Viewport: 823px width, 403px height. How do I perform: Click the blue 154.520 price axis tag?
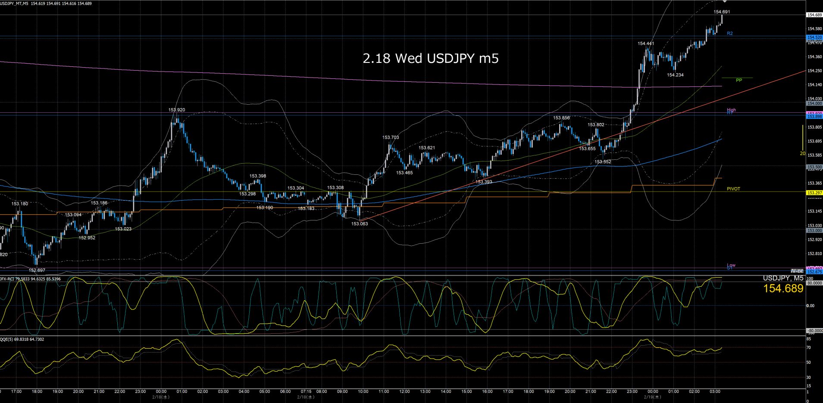[x=814, y=38]
